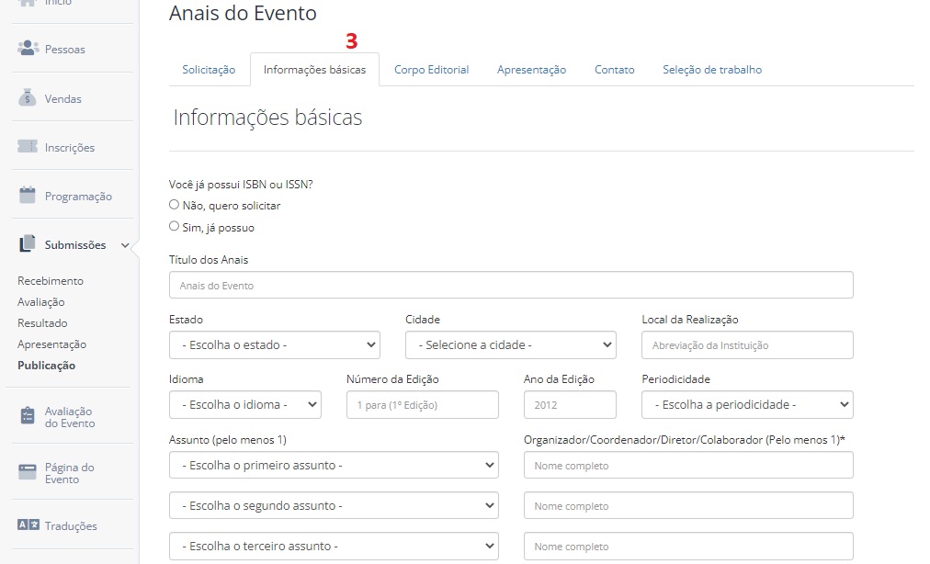Open Apresentação in the sidebar submenu

pyautogui.click(x=51, y=344)
